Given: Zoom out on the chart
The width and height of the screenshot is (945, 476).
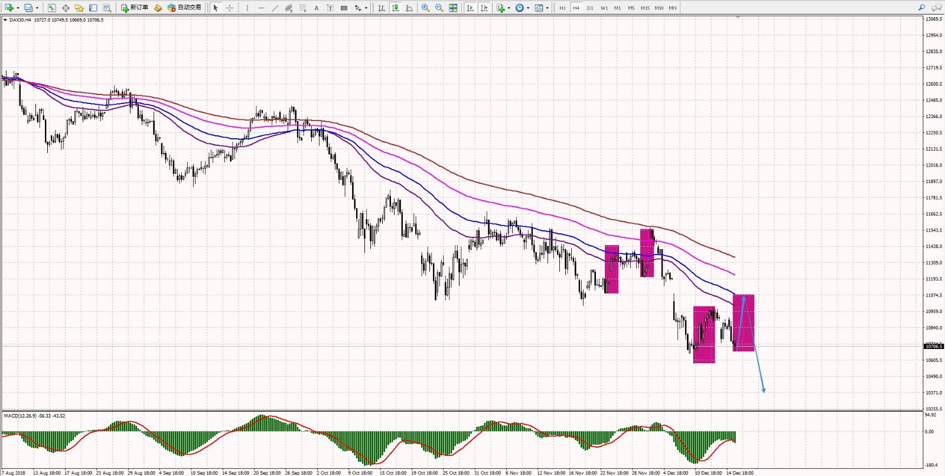Looking at the screenshot, I should tap(439, 8).
